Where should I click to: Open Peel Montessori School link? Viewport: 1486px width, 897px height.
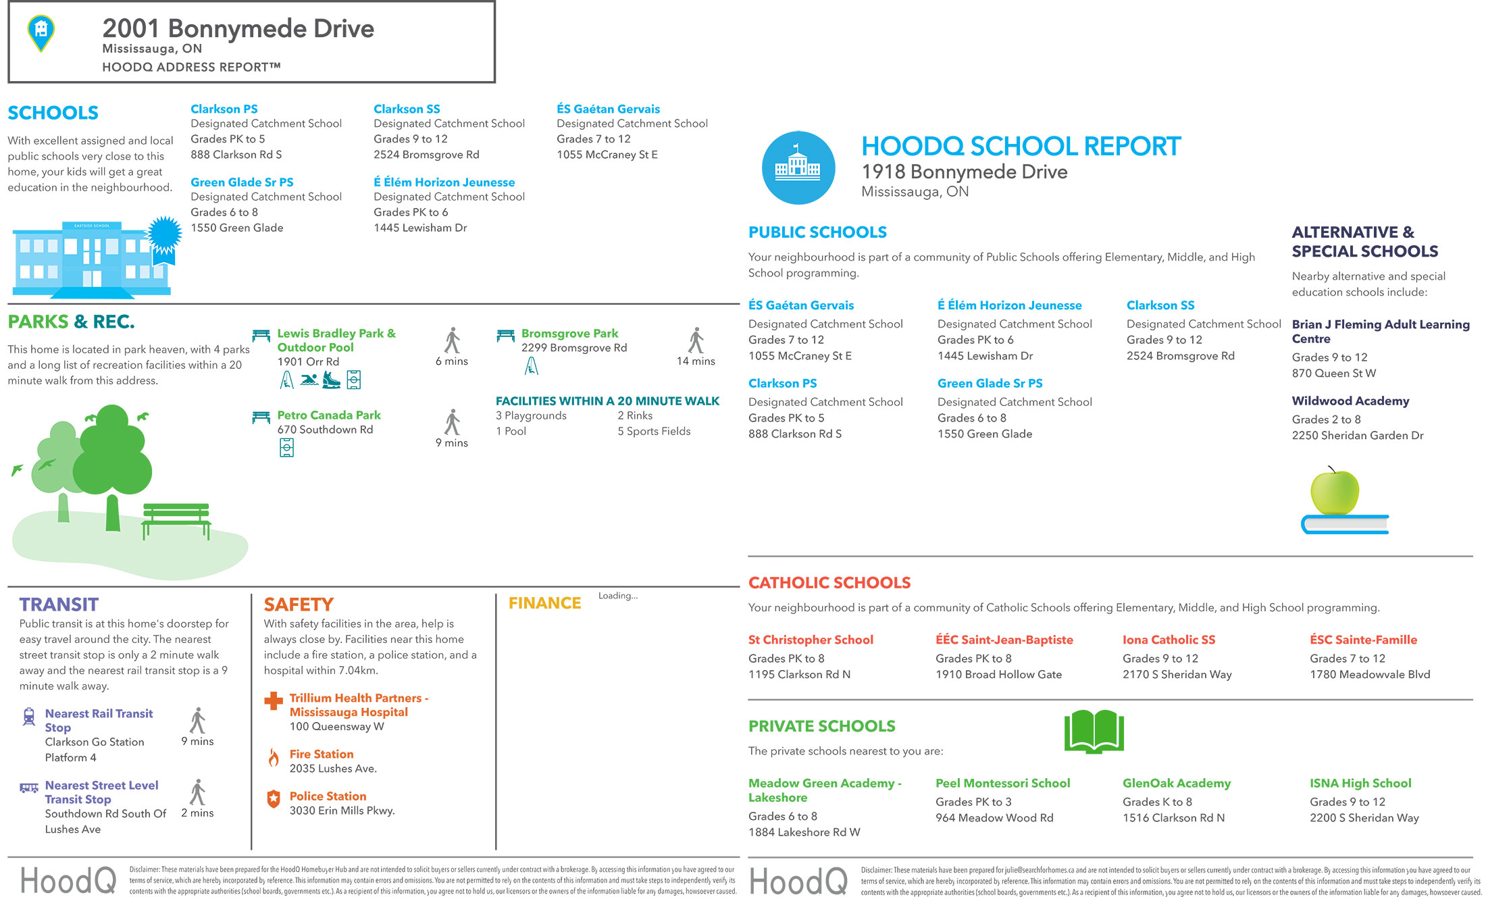(x=1003, y=784)
